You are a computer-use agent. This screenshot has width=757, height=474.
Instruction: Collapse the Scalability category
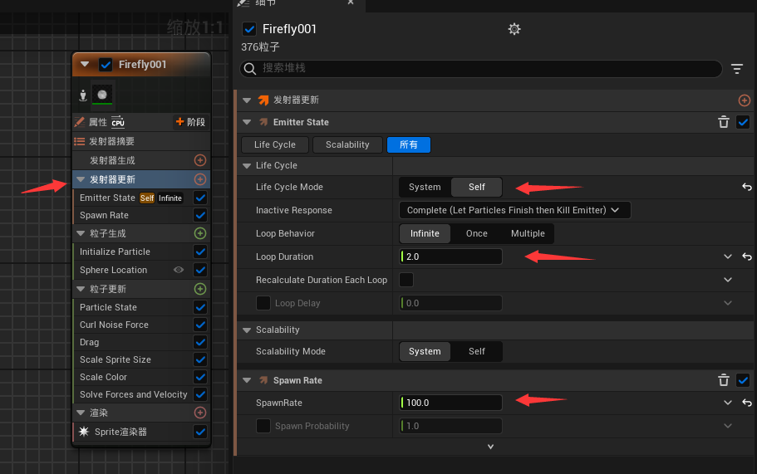tap(247, 330)
